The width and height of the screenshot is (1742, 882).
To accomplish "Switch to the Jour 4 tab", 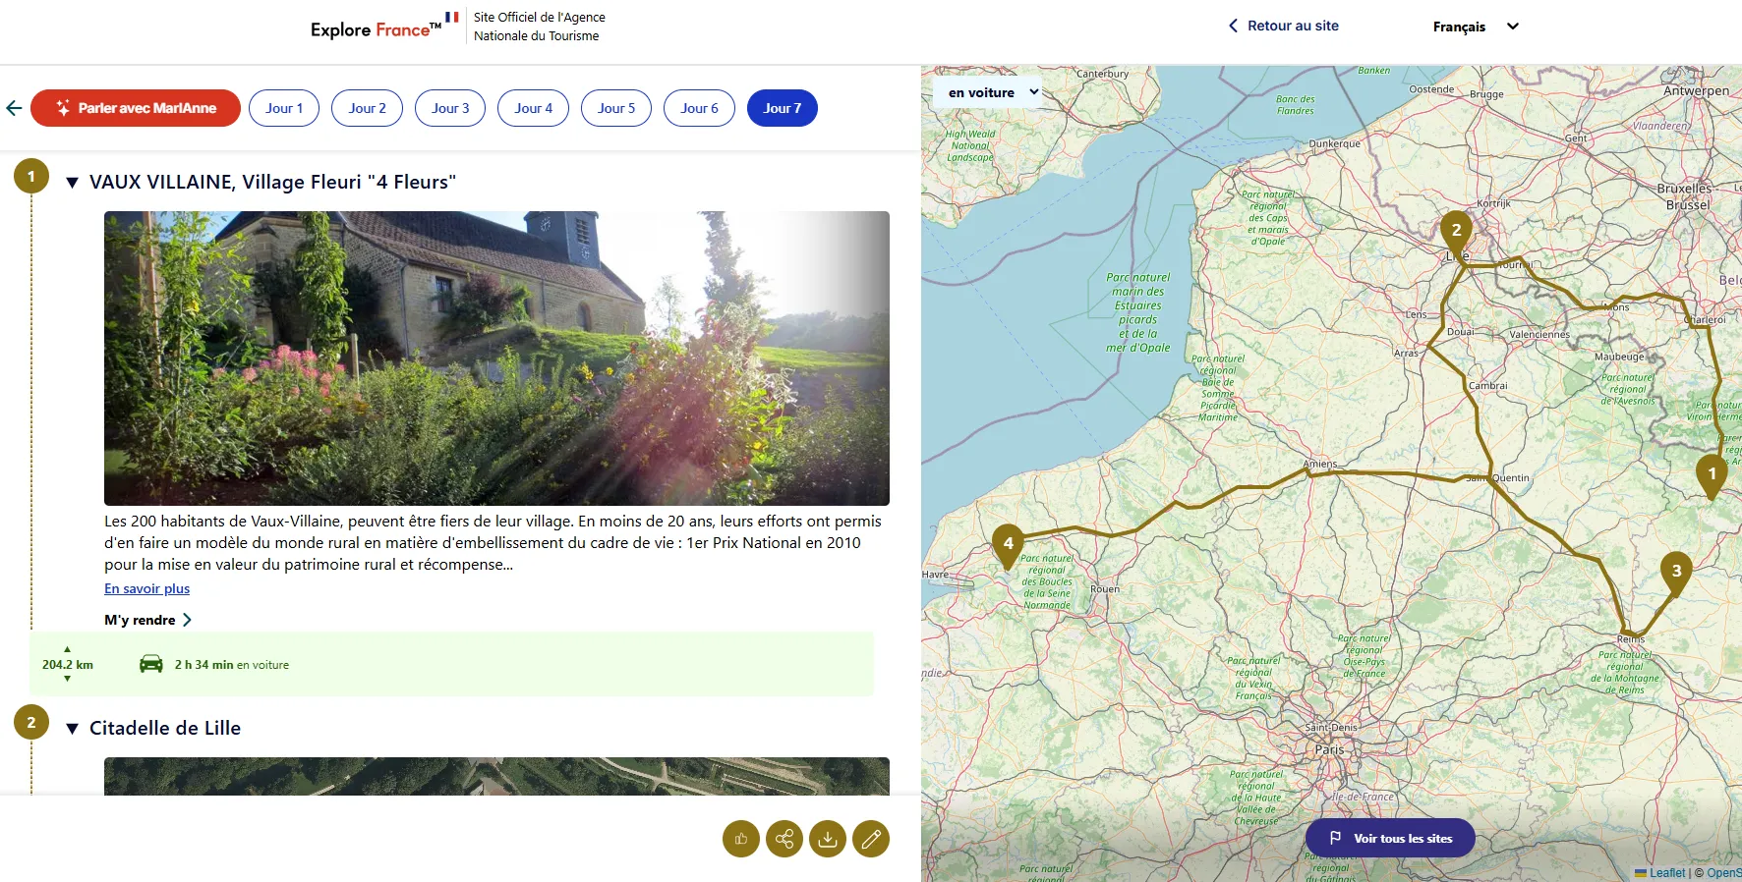I will 534,108.
